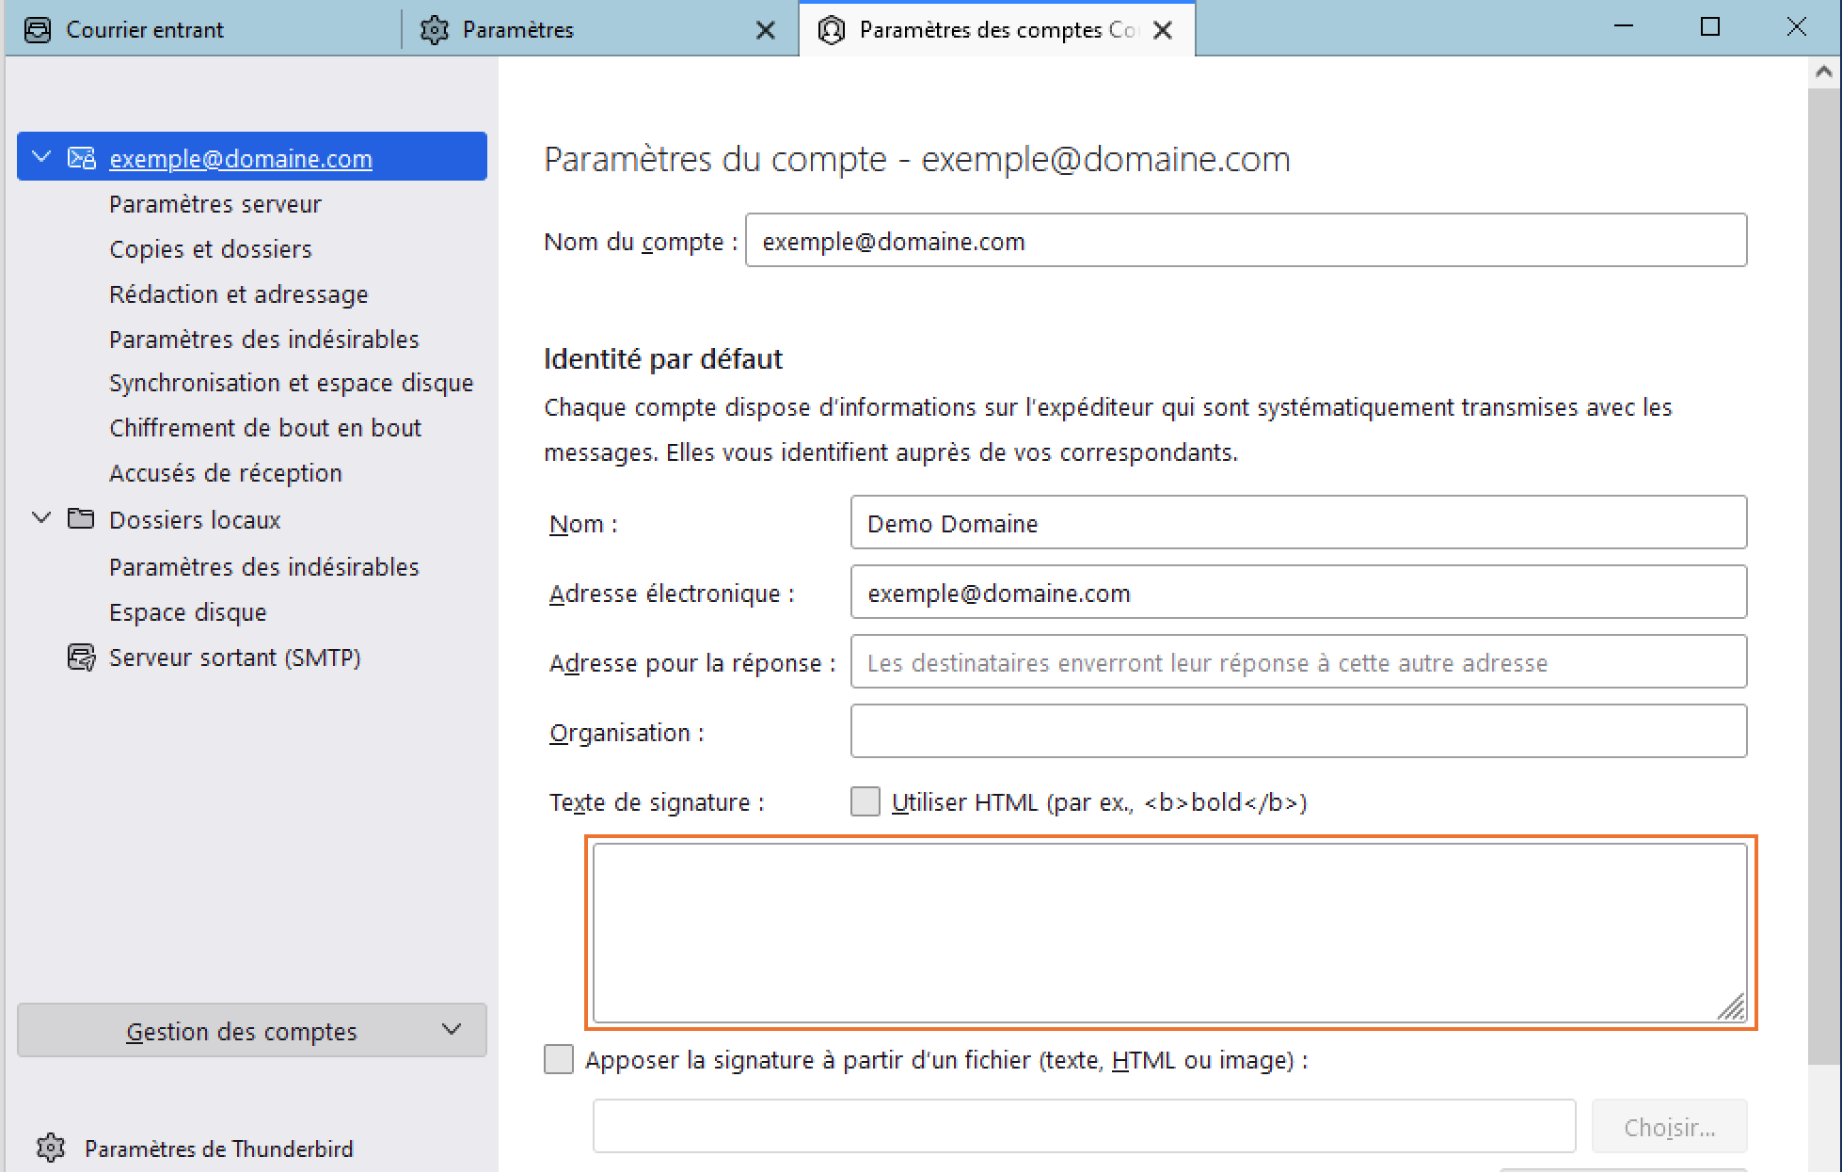Click inside the signature text area

click(1170, 932)
